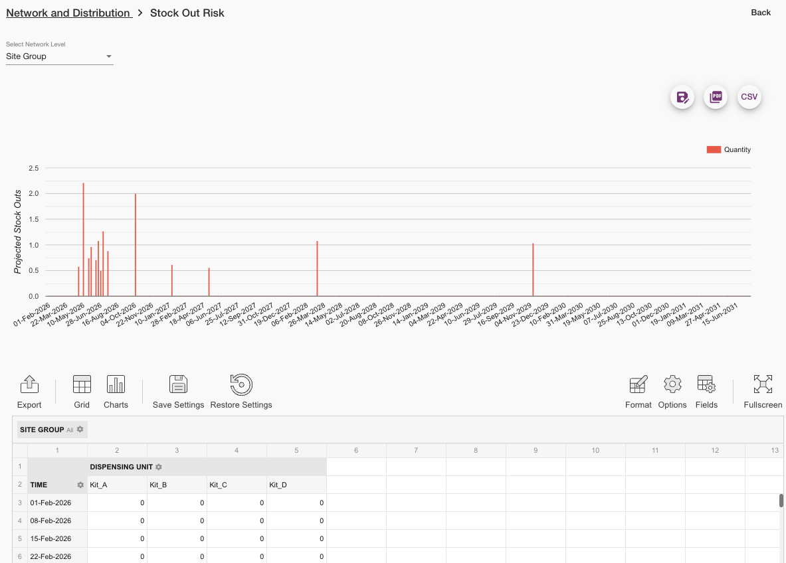The width and height of the screenshot is (786, 563).
Task: Open the Fields list
Action: 706,391
